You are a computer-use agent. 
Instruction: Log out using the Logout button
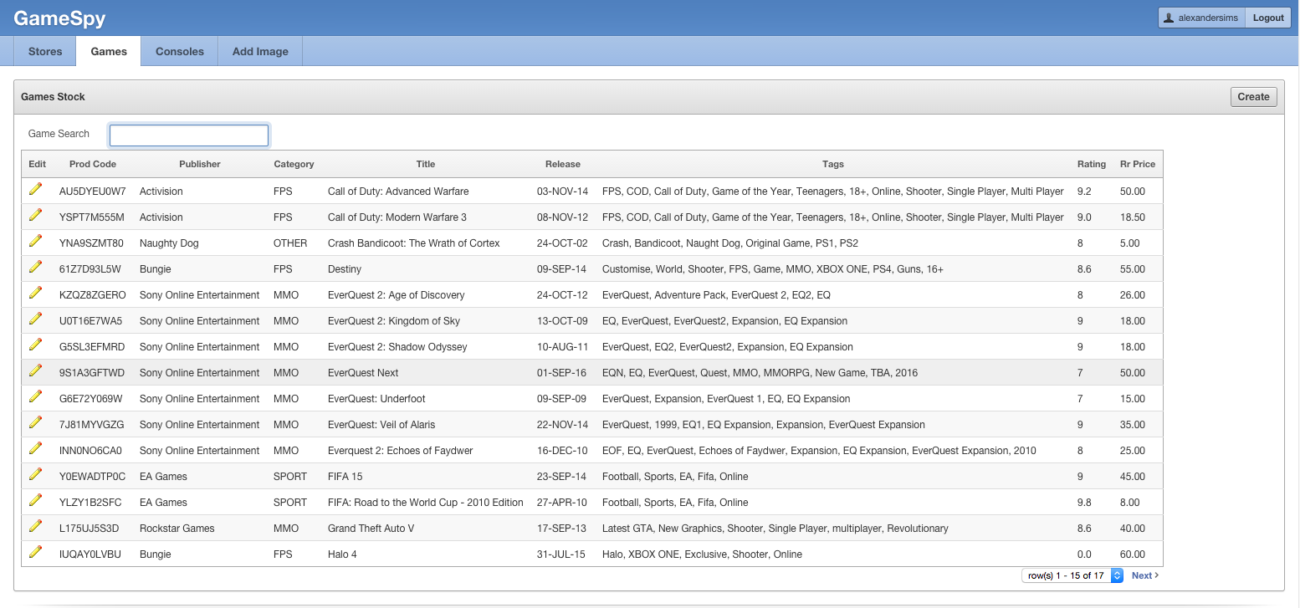pos(1268,18)
